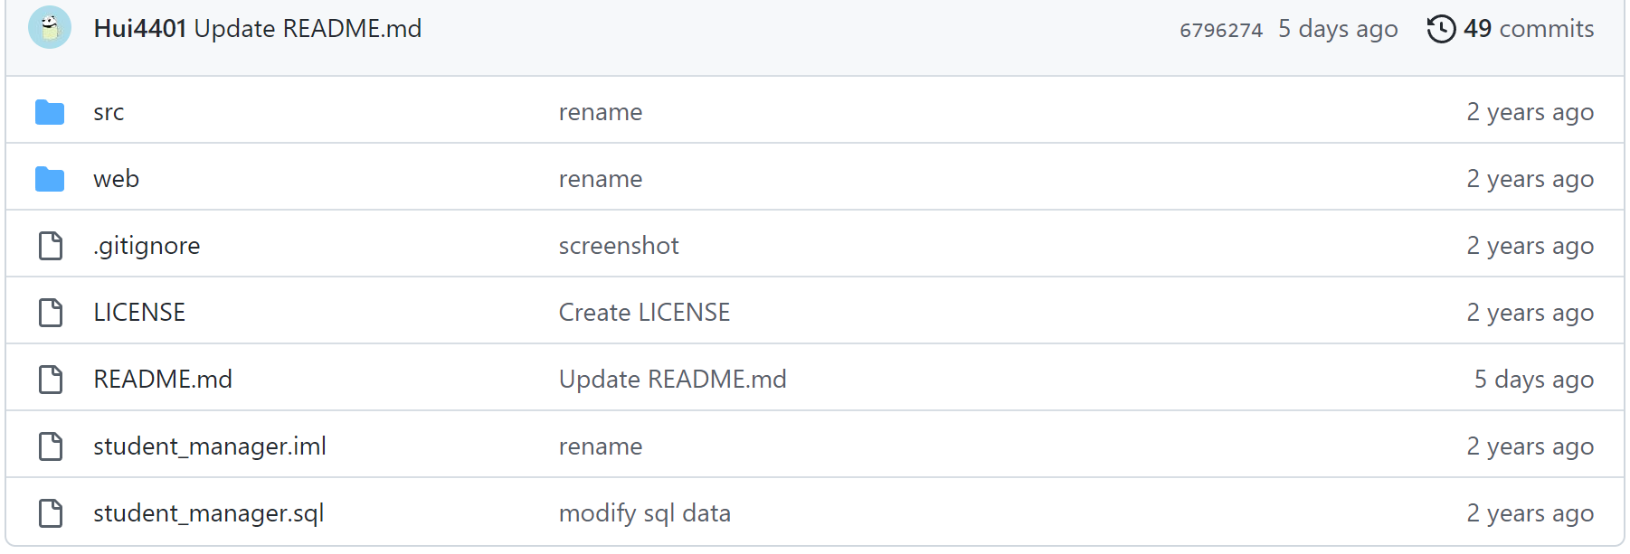Click the student_manager.sql file icon
Viewport: 1630px width, 554px height.
[51, 513]
